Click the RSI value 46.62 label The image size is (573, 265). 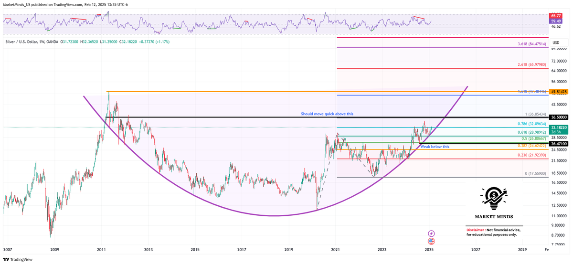(x=556, y=27)
